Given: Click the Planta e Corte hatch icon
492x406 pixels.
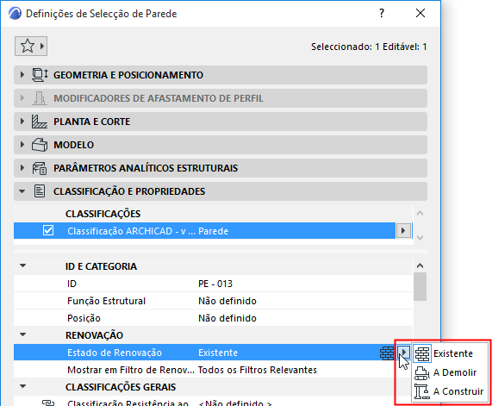Looking at the screenshot, I should [x=40, y=122].
